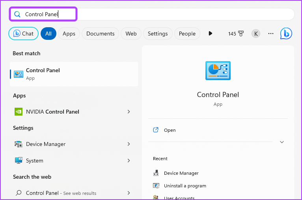302x200 pixels.
Task: Switch to the Apps filter
Action: click(x=69, y=34)
